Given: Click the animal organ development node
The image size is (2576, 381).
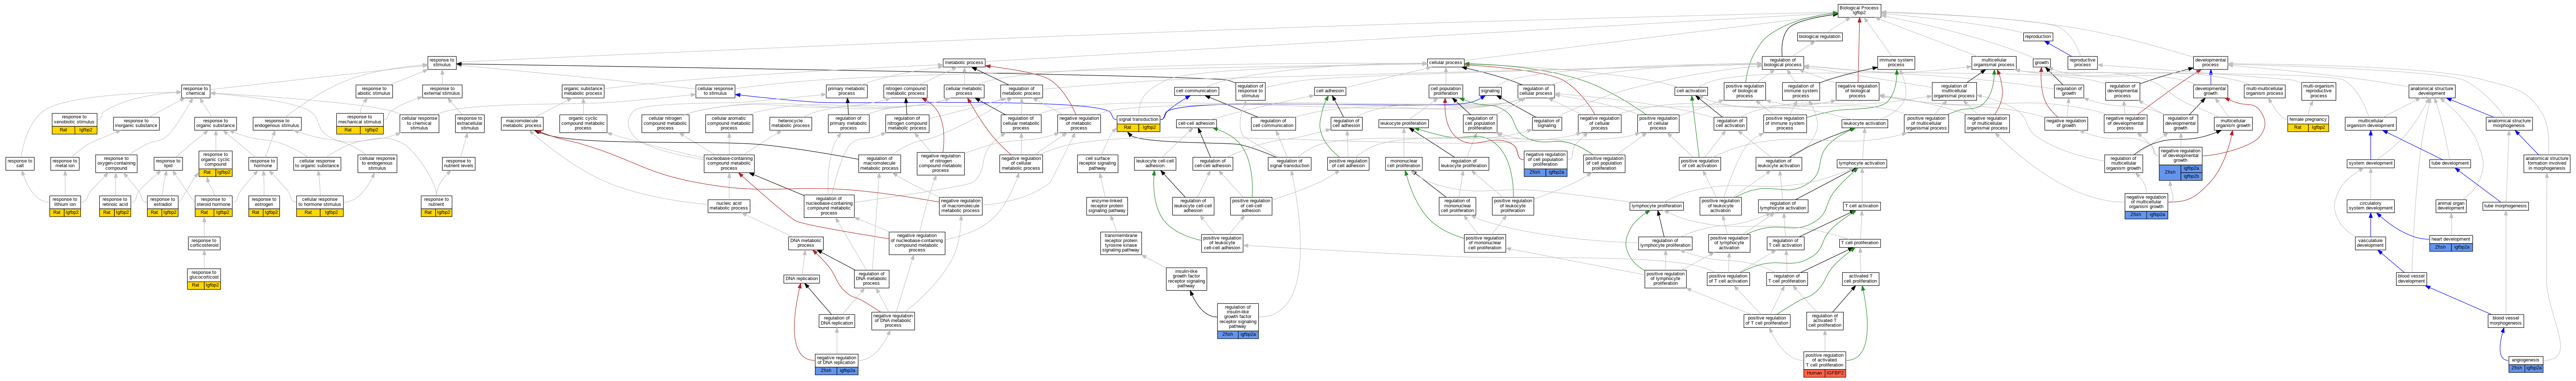Looking at the screenshot, I should click(x=2450, y=205).
